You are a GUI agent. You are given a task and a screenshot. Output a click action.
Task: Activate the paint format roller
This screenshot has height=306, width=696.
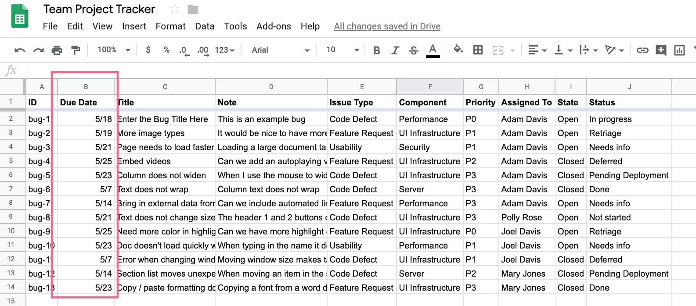[76, 50]
